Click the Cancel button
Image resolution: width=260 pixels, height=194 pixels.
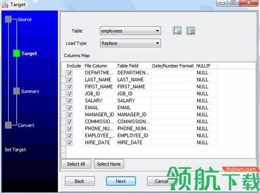click(x=162, y=181)
